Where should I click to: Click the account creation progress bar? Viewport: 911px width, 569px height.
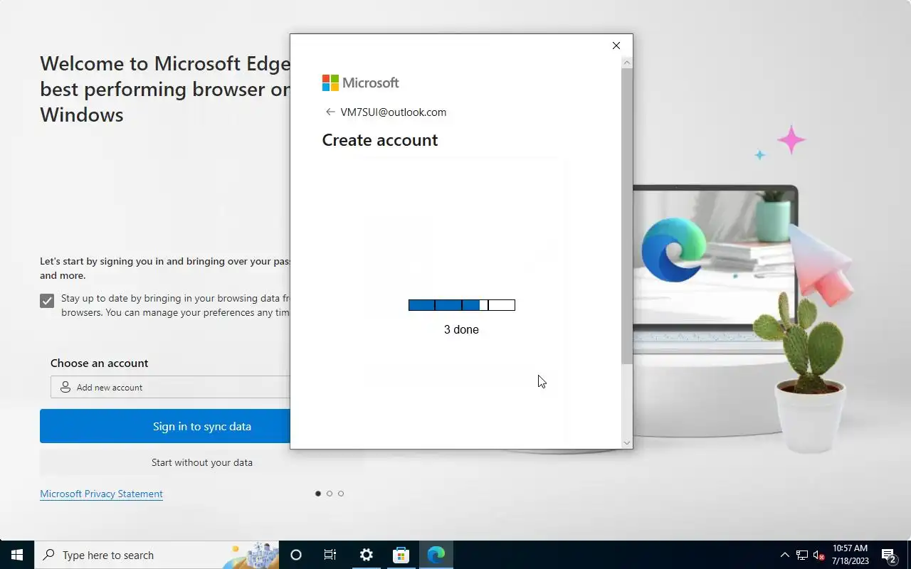[462, 305]
